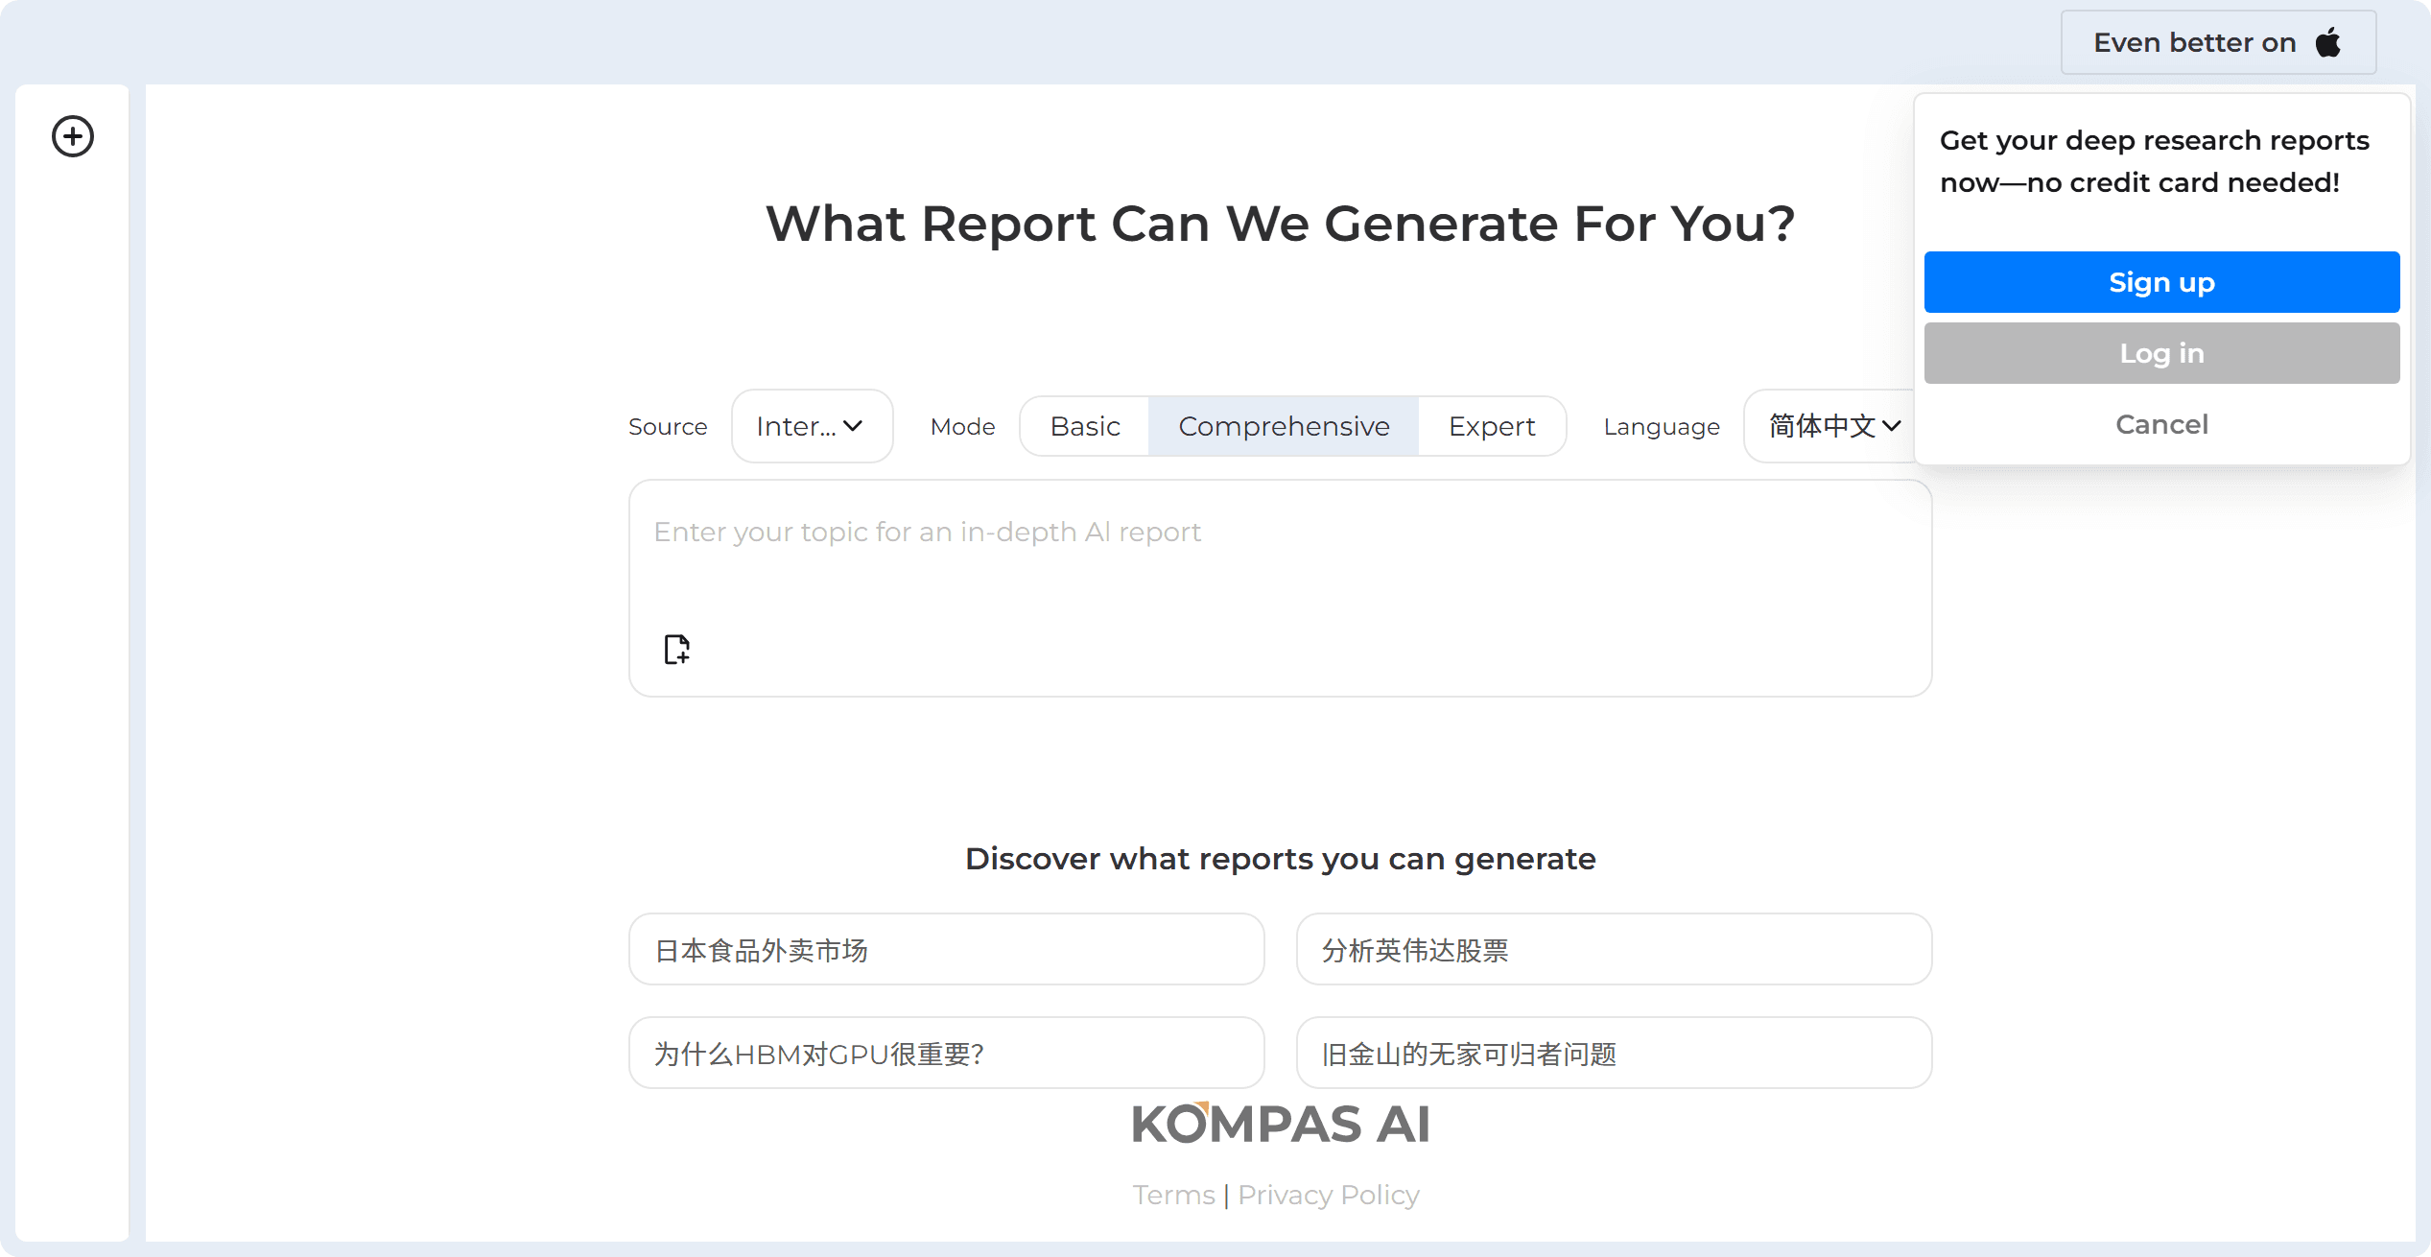Select Comprehensive mode
The width and height of the screenshot is (2431, 1257).
point(1283,426)
